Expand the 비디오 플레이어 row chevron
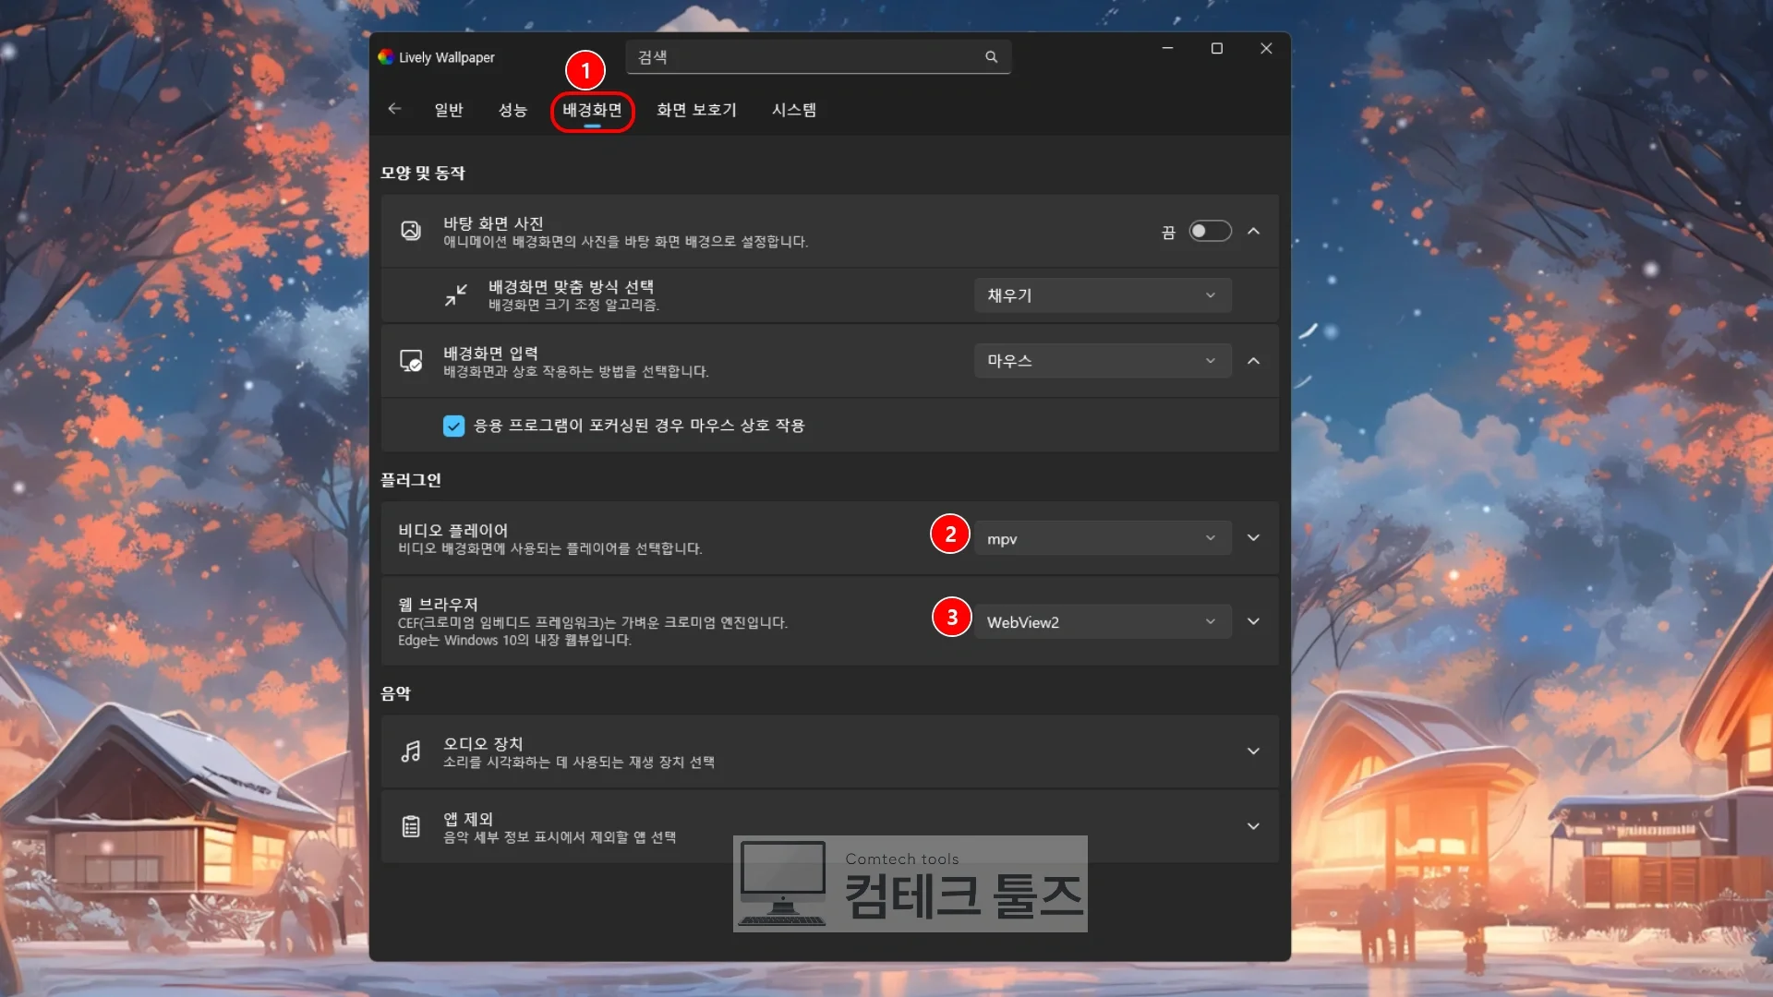The height and width of the screenshot is (997, 1773). click(x=1253, y=538)
